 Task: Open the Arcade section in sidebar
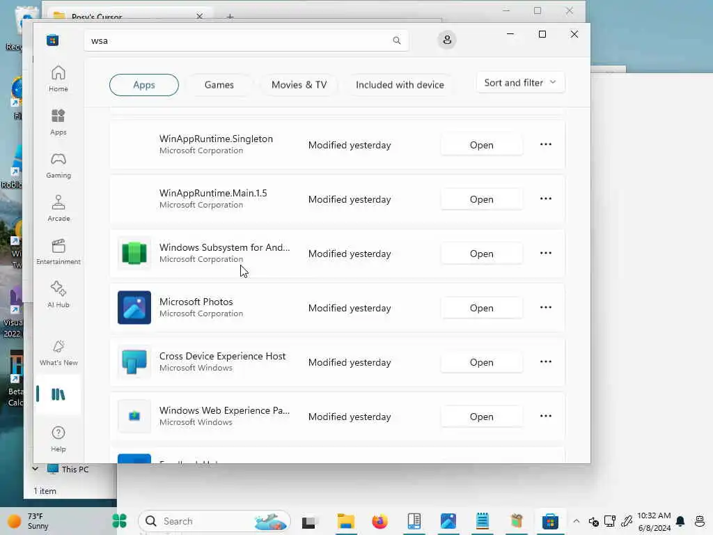click(x=58, y=208)
